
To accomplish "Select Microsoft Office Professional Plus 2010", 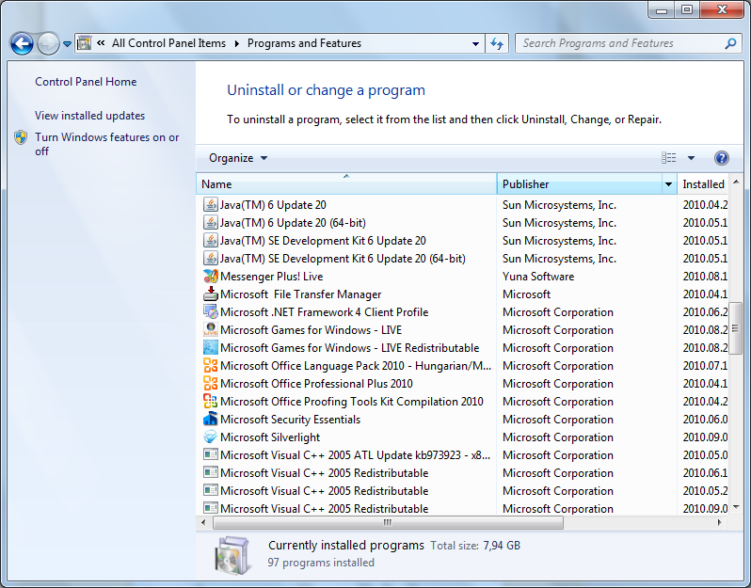I will [316, 384].
